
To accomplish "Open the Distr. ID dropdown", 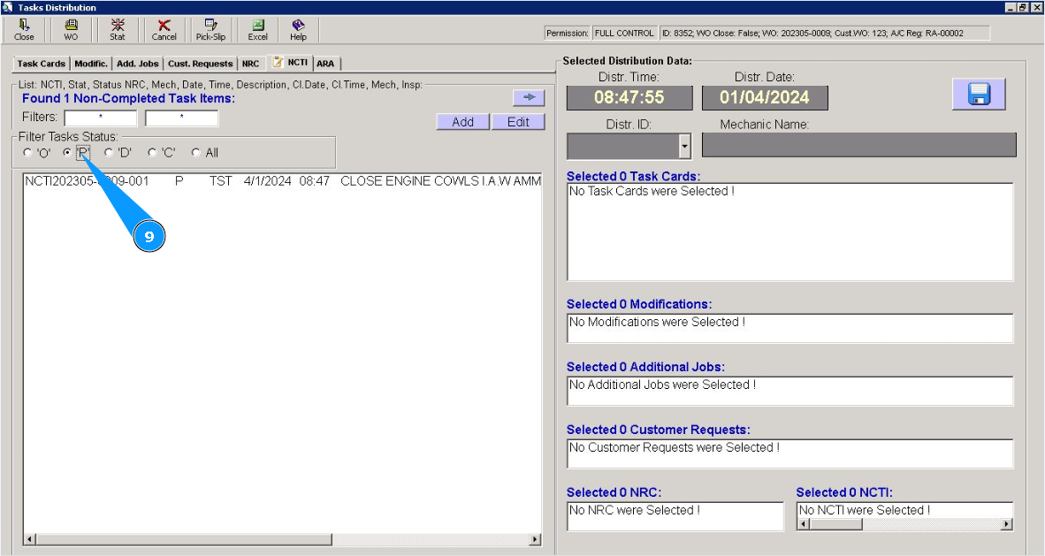I will pyautogui.click(x=684, y=146).
